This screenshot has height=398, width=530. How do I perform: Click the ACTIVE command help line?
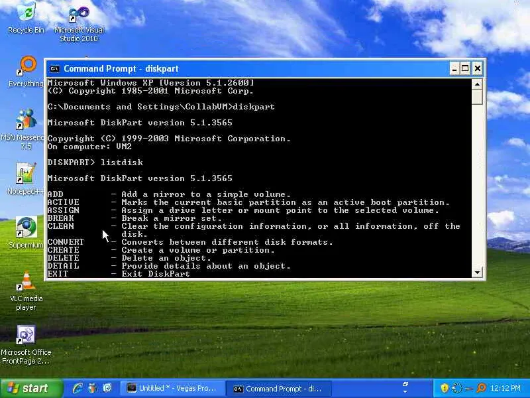click(248, 202)
